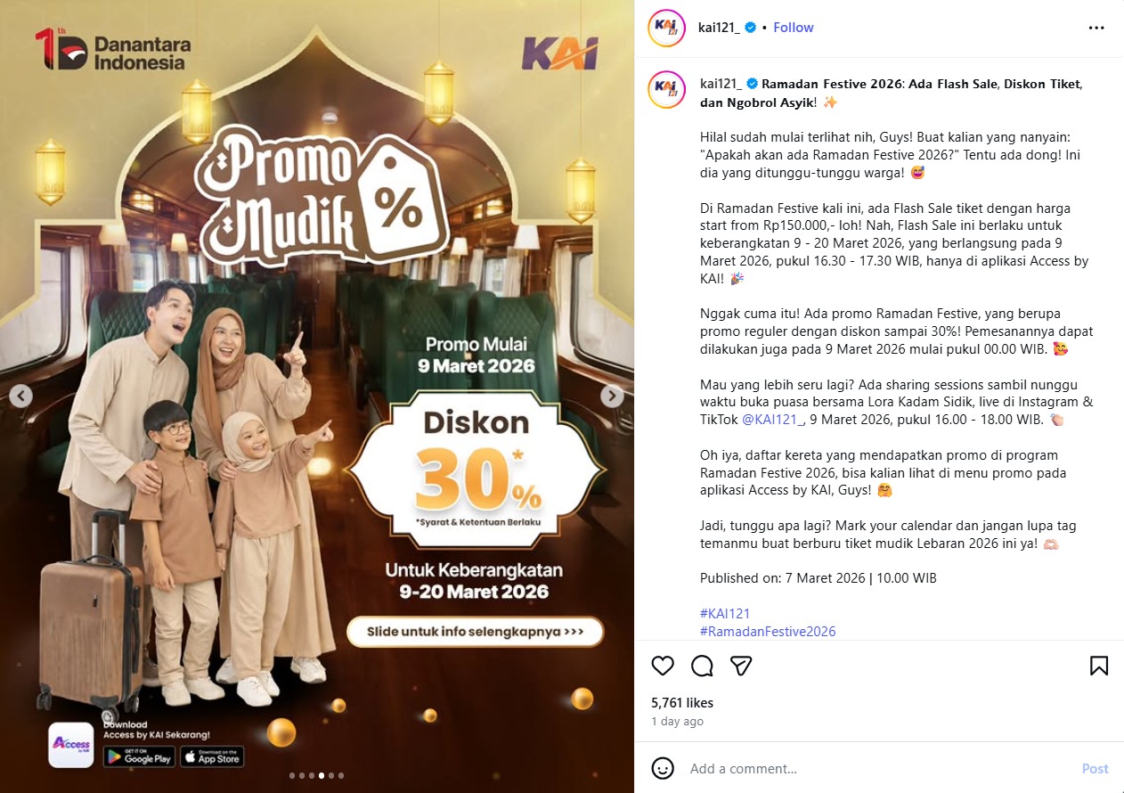Viewport: 1124px width, 793px height.
Task: Click kai121_ profile avatar in header
Action: click(667, 28)
